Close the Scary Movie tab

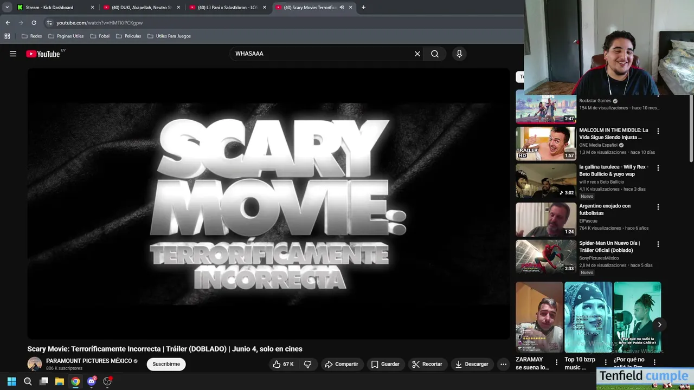point(350,8)
